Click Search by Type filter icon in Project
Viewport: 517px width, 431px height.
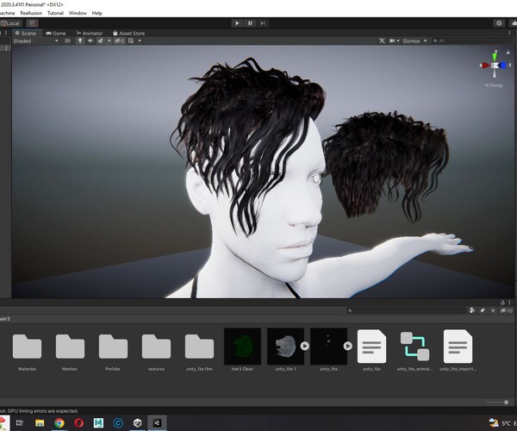472,310
